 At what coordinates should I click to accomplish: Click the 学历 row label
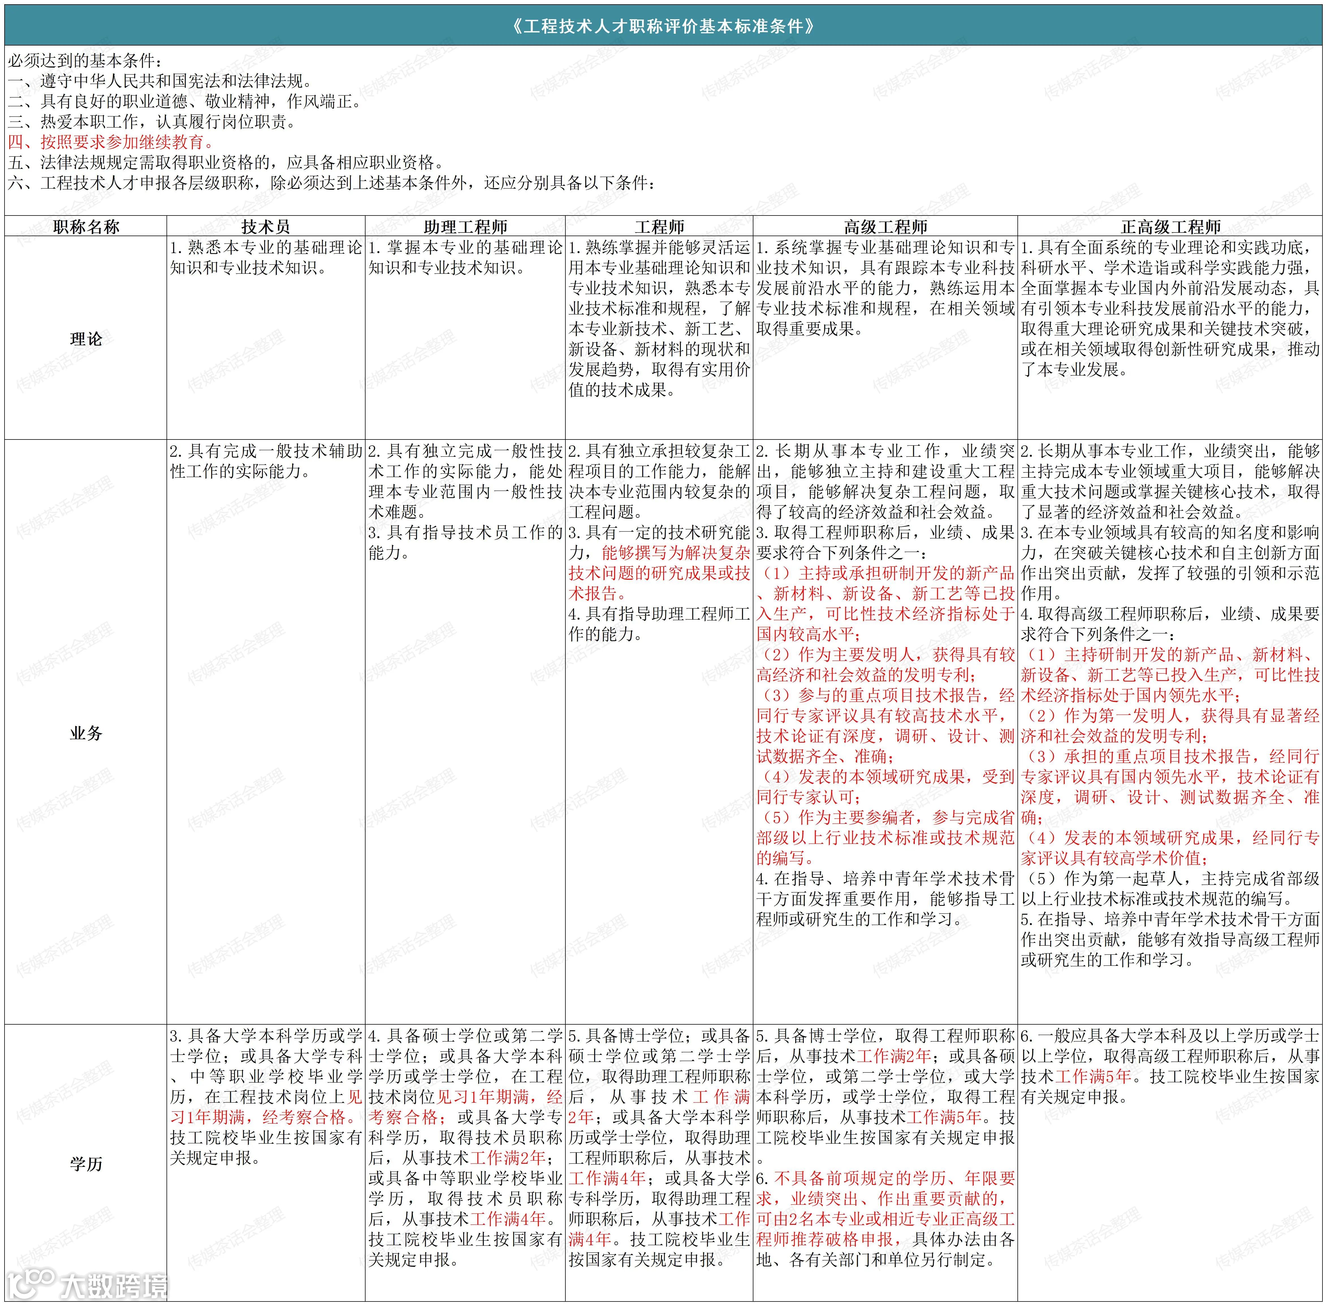86,1163
